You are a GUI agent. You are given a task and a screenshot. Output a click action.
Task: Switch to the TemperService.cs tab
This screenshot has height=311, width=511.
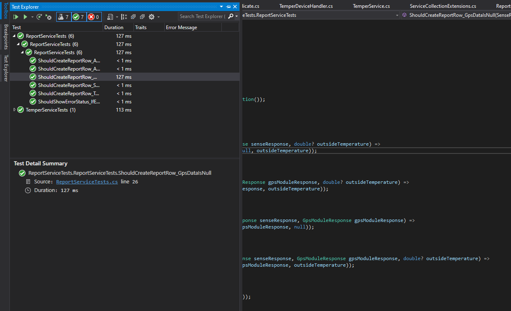(x=371, y=6)
